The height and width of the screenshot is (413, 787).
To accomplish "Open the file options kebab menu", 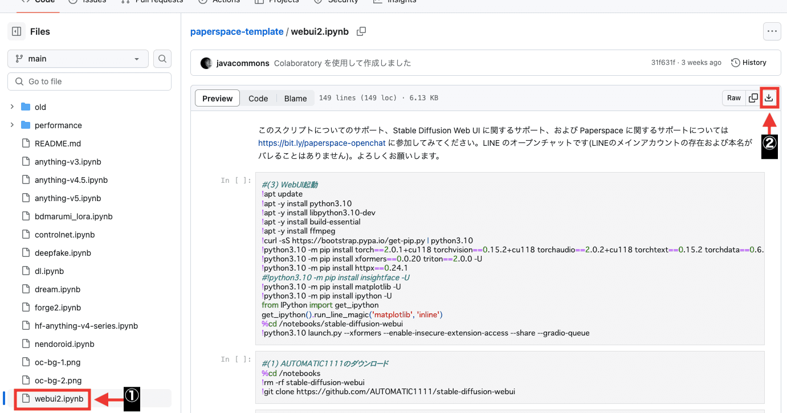I will click(772, 31).
